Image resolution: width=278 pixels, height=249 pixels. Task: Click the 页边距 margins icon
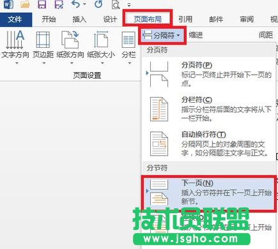point(43,40)
